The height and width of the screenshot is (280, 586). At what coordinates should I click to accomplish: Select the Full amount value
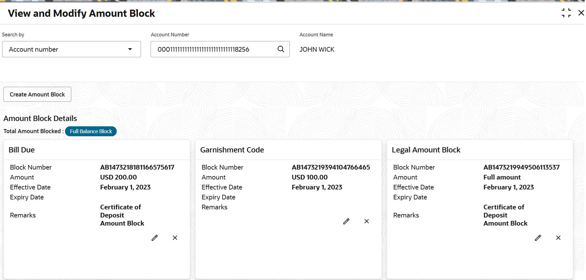tap(502, 177)
